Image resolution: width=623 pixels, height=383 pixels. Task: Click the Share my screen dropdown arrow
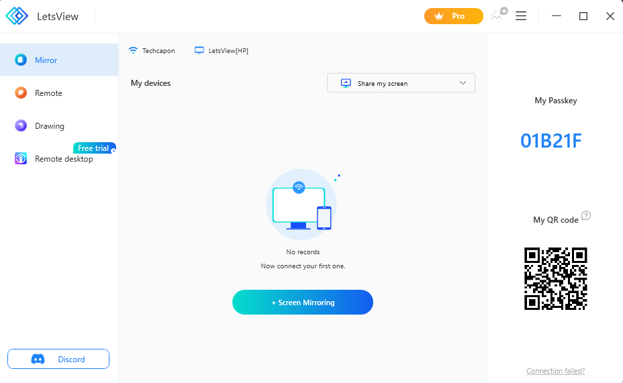(x=463, y=83)
